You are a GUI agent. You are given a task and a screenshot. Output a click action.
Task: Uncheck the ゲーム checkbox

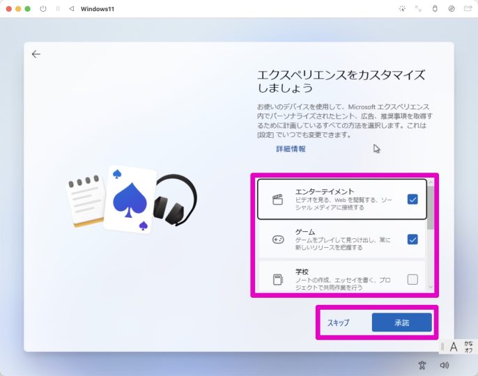click(413, 240)
